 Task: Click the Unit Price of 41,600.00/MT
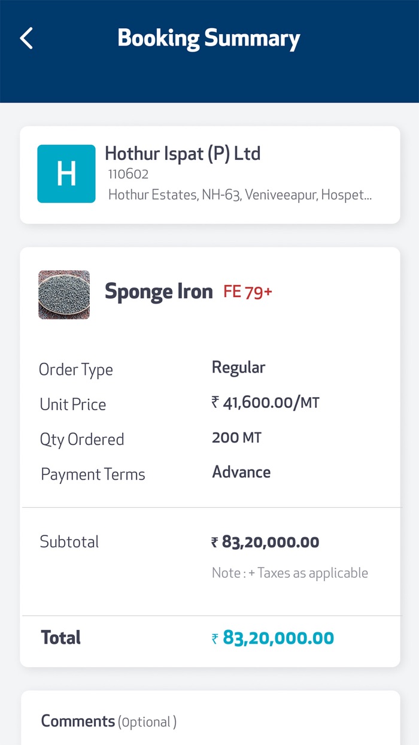[x=266, y=402]
